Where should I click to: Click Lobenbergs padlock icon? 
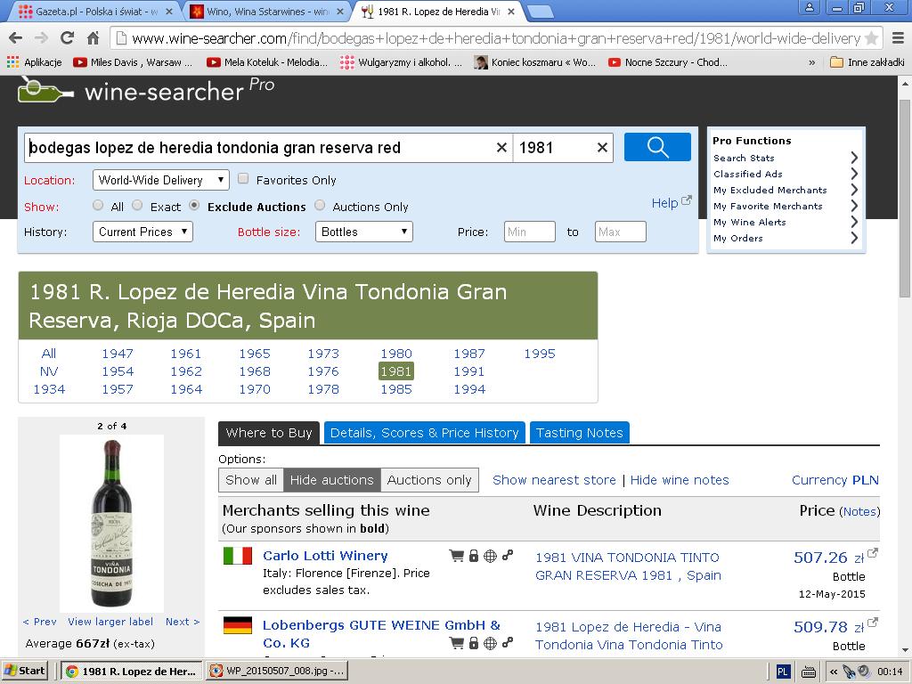[474, 643]
